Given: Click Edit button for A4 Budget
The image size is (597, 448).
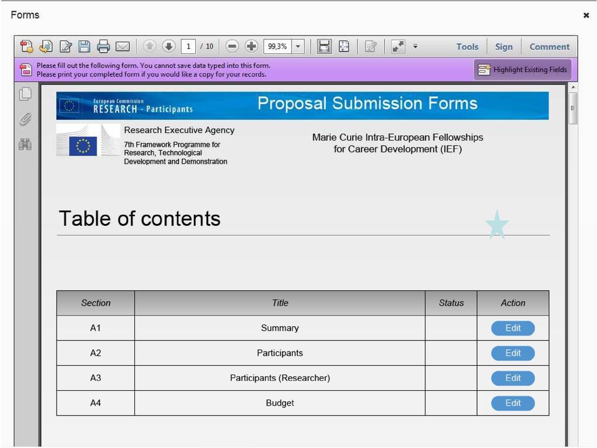Looking at the screenshot, I should pos(513,403).
